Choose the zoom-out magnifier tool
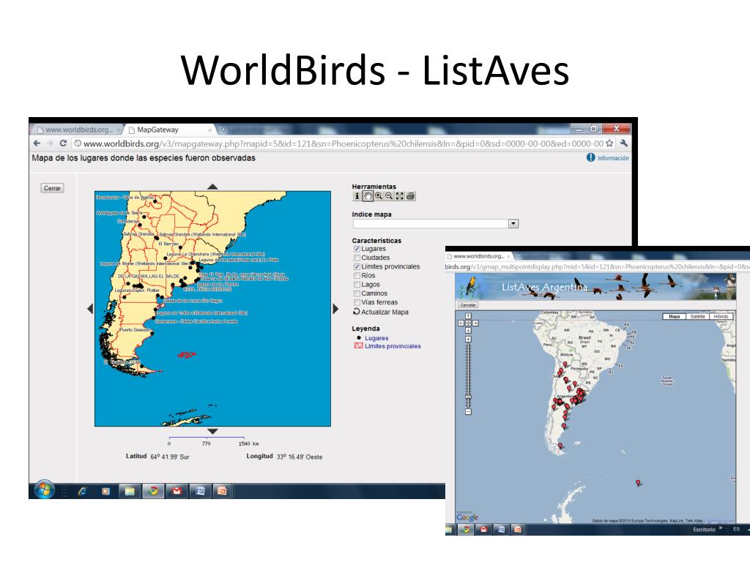Screen dimensions: 750x562 (x=389, y=196)
